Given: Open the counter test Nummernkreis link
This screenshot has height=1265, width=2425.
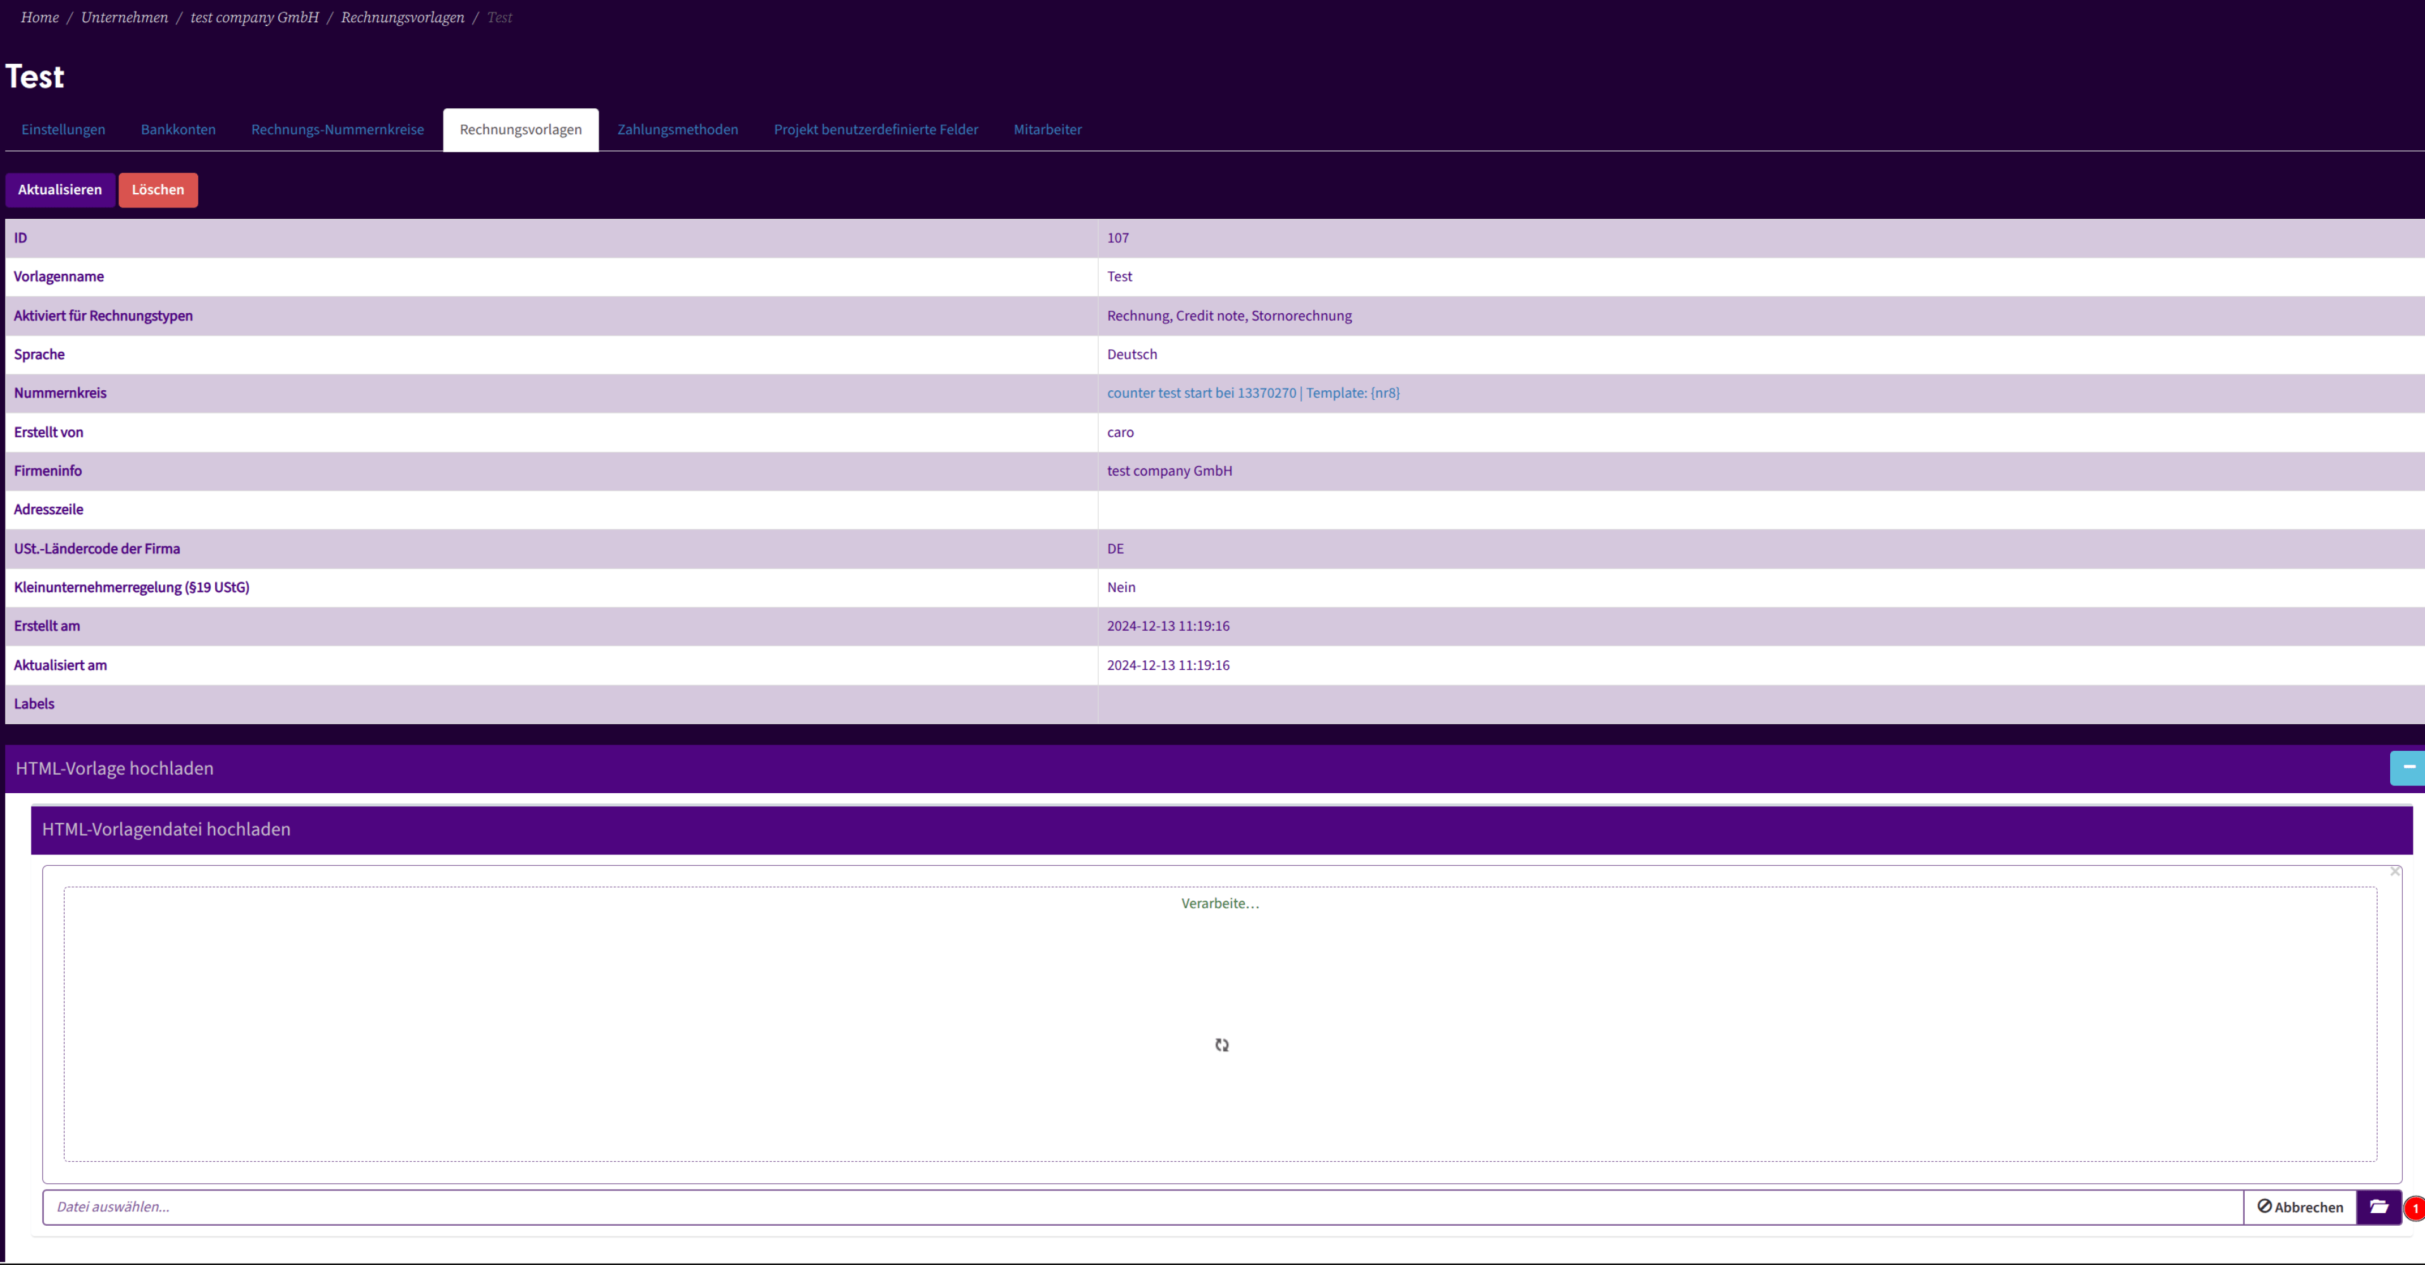Looking at the screenshot, I should click(x=1252, y=393).
